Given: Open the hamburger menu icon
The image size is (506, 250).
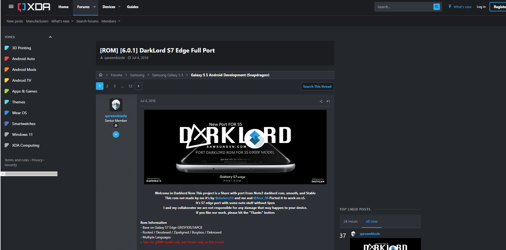Looking at the screenshot, I should (x=11, y=6).
